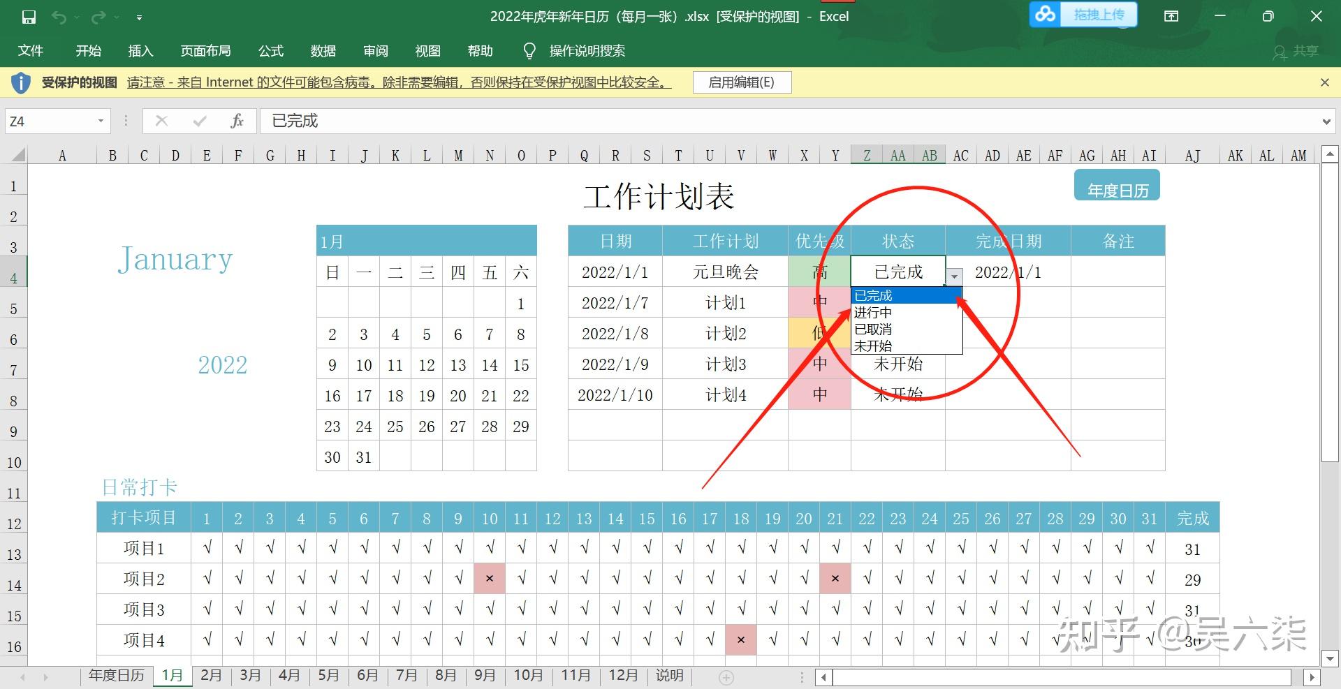Open the 数据 ribbon tab
This screenshot has width=1341, height=689.
[x=323, y=51]
